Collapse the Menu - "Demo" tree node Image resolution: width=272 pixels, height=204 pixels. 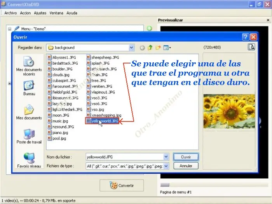coord(10,29)
